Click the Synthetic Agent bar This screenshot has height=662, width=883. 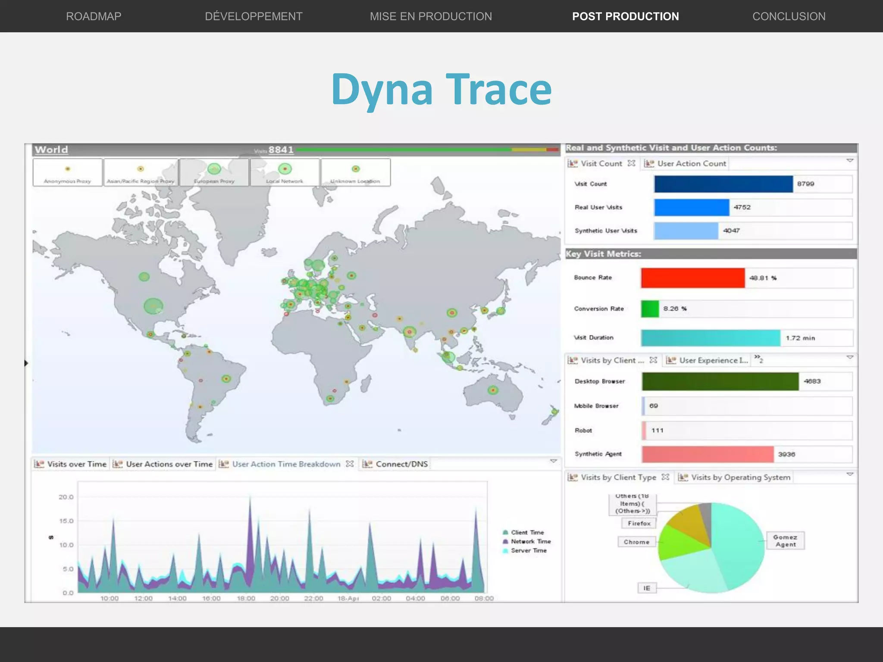(708, 454)
